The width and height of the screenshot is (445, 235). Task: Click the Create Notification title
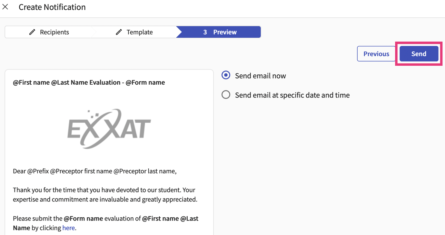(x=52, y=7)
